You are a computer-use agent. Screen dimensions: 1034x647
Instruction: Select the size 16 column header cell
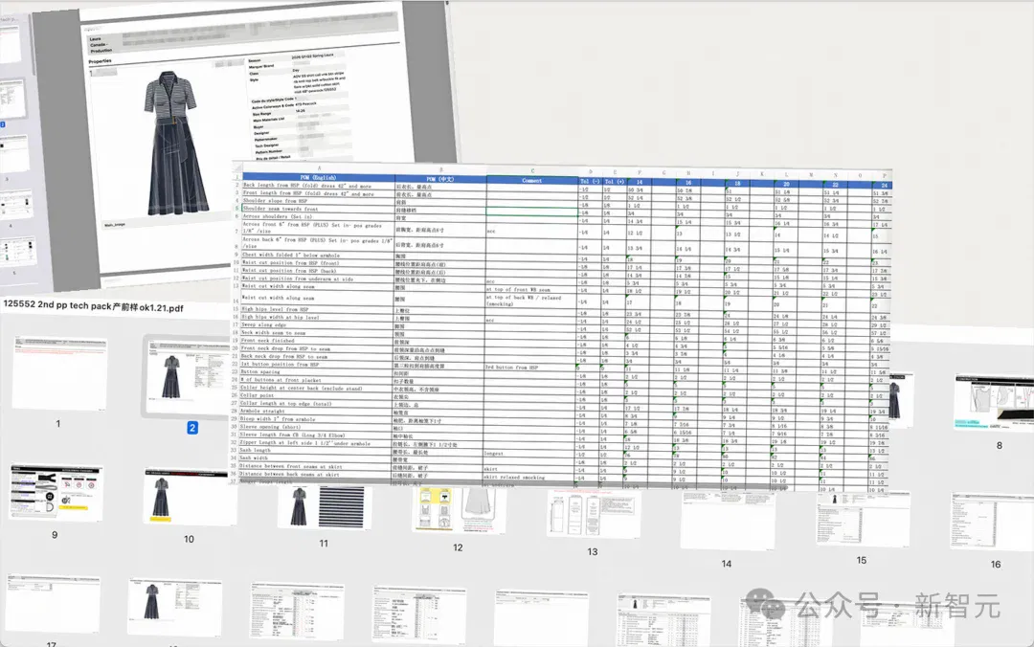(x=687, y=182)
